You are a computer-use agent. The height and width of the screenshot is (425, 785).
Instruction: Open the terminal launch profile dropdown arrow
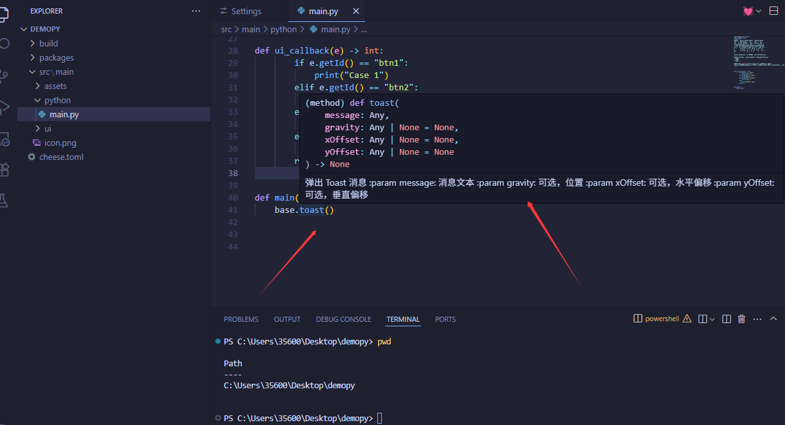coord(712,319)
